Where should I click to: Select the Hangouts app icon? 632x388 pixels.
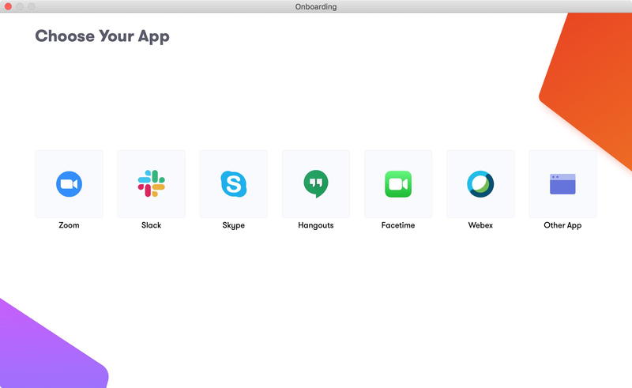(315, 184)
